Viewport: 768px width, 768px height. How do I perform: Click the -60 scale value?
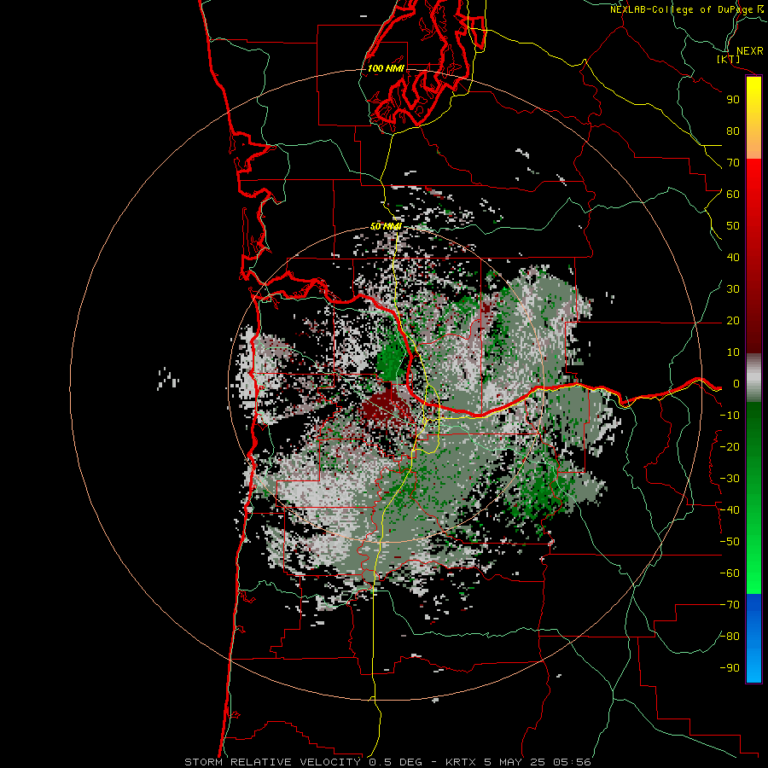pos(730,573)
